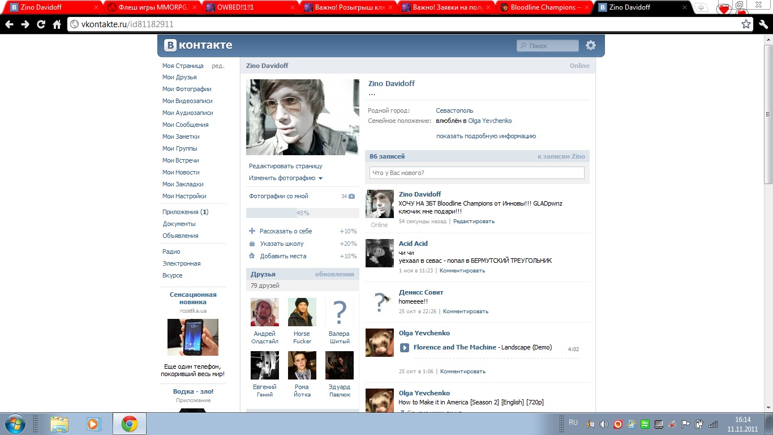
Task: Click the VKontakte settings gear icon
Action: point(591,46)
